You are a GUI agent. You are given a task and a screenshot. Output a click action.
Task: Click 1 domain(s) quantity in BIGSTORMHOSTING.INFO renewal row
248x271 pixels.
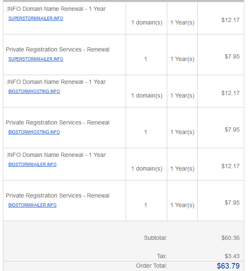[147, 95]
